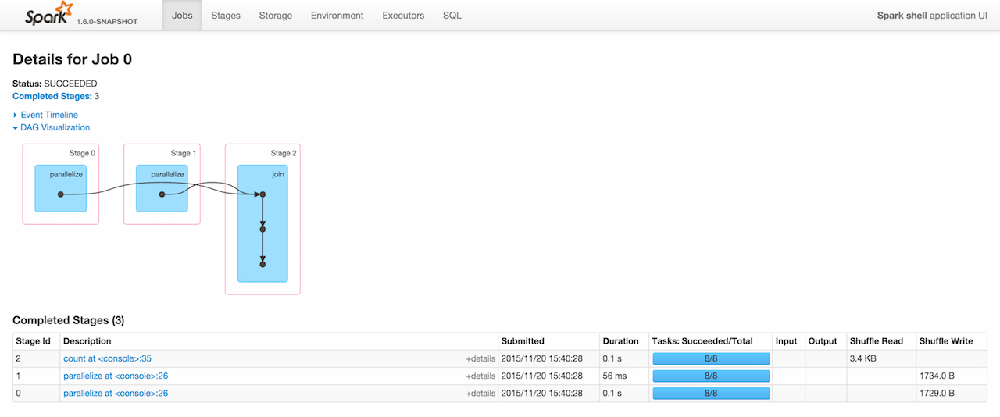Image resolution: width=1000 pixels, height=417 pixels.
Task: Open the Executors tab
Action: pyautogui.click(x=403, y=16)
